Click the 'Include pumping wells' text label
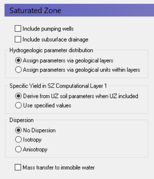This screenshot has height=179, width=154. click(x=48, y=29)
